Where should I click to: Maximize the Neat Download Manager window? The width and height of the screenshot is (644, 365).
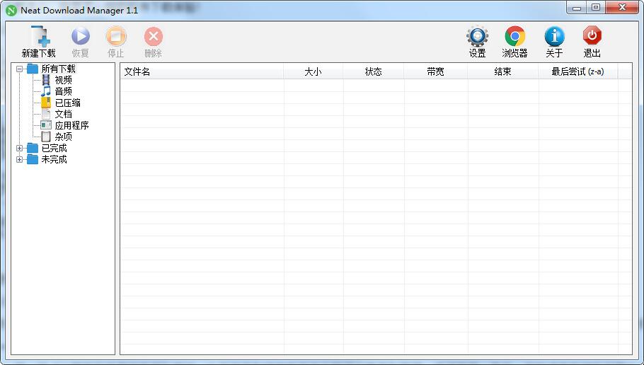(596, 8)
